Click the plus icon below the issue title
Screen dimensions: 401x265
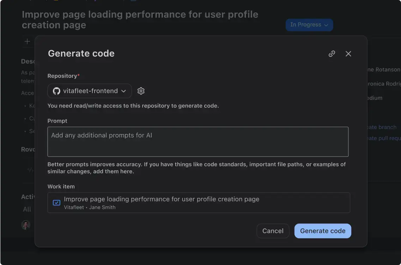pyautogui.click(x=27, y=41)
